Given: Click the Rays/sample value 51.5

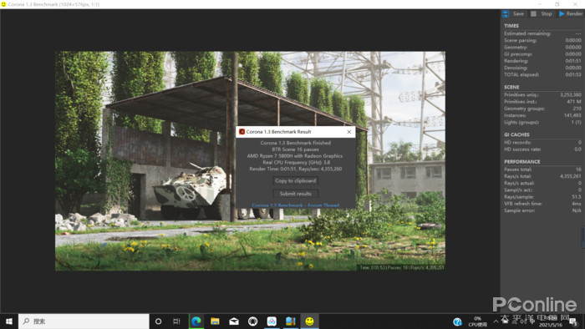Looking at the screenshot, I should pyautogui.click(x=577, y=197).
